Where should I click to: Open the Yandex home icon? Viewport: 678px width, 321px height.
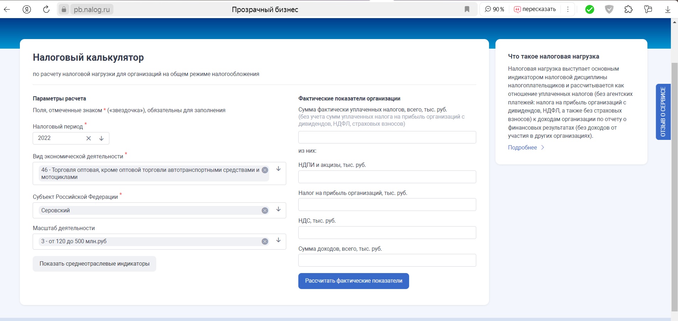pyautogui.click(x=27, y=10)
